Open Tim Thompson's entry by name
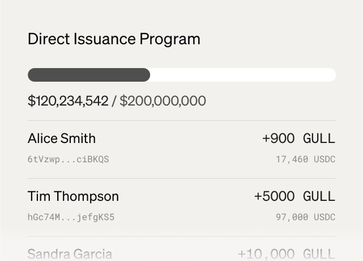The width and height of the screenshot is (363, 261). click(x=73, y=196)
